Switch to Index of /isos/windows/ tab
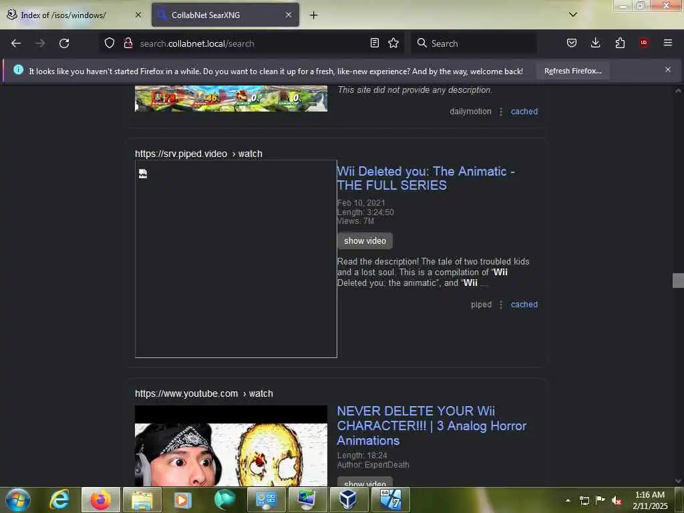 (73, 15)
